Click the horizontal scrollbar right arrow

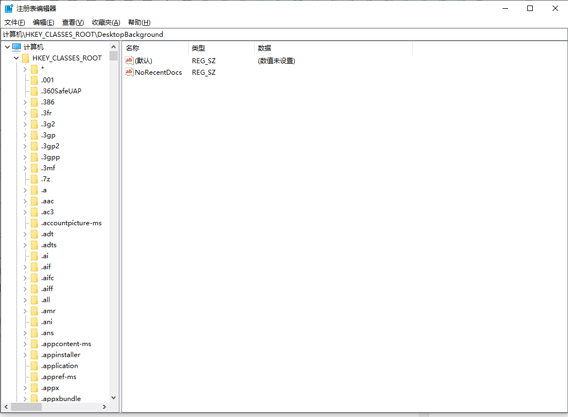pyautogui.click(x=104, y=407)
